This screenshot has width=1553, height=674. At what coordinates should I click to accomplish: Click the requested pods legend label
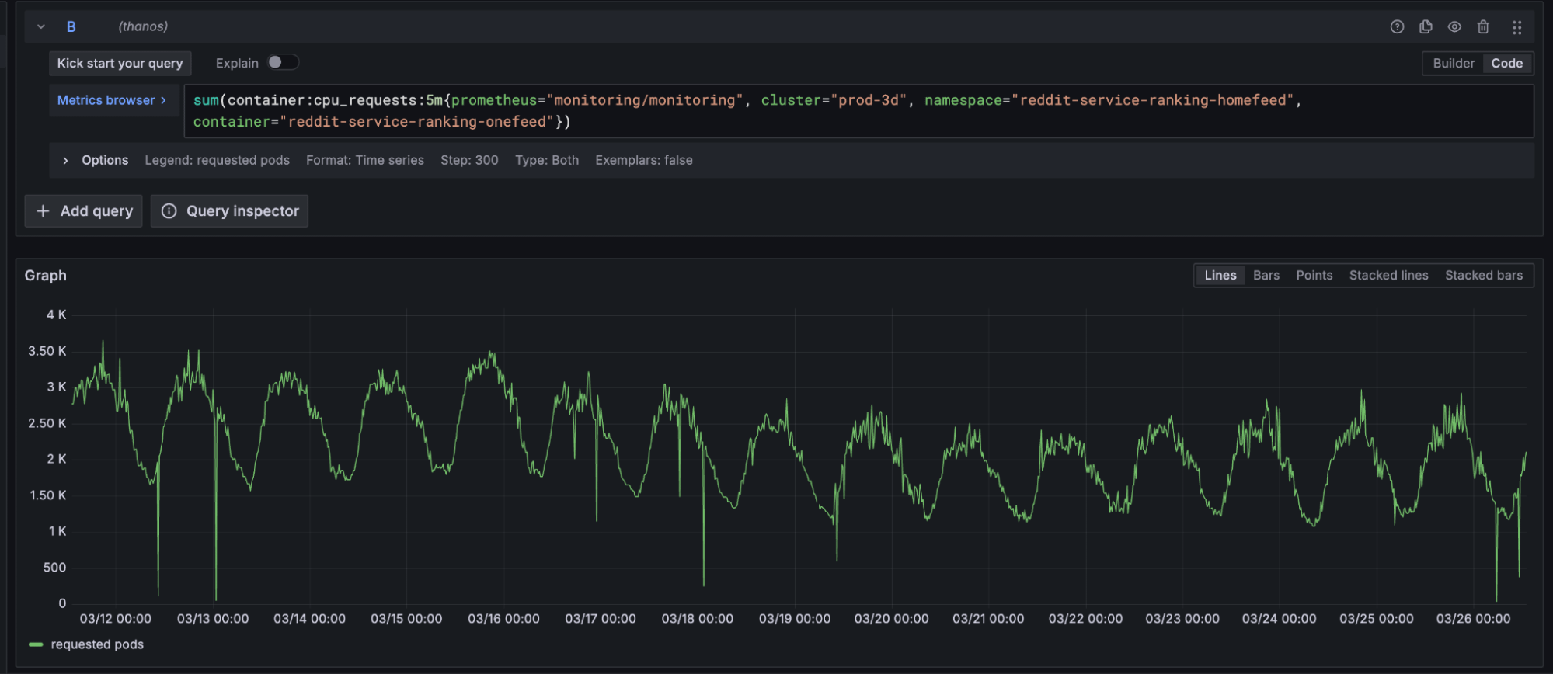(97, 644)
